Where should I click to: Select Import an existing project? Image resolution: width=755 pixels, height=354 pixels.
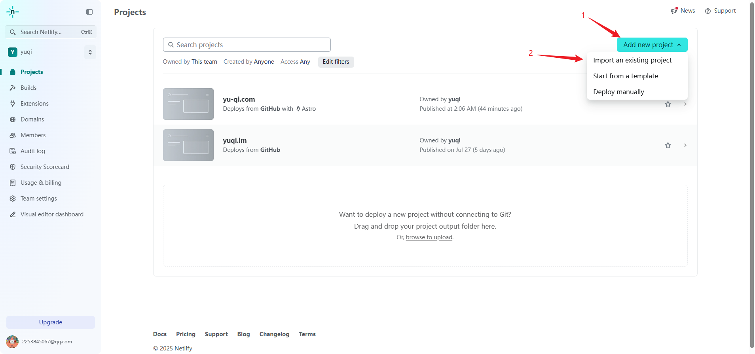pyautogui.click(x=632, y=60)
